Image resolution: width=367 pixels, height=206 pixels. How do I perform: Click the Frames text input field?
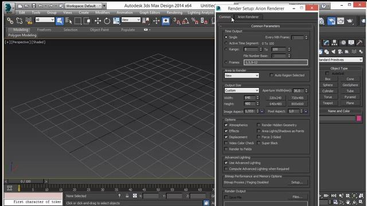point(275,62)
